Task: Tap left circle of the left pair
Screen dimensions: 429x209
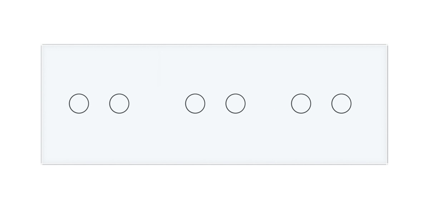Action: coord(79,104)
